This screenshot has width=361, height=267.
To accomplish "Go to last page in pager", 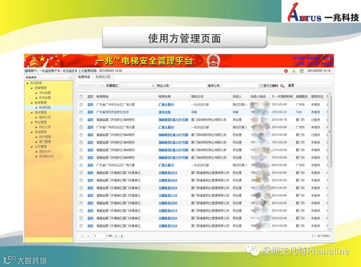I will point(122,236).
